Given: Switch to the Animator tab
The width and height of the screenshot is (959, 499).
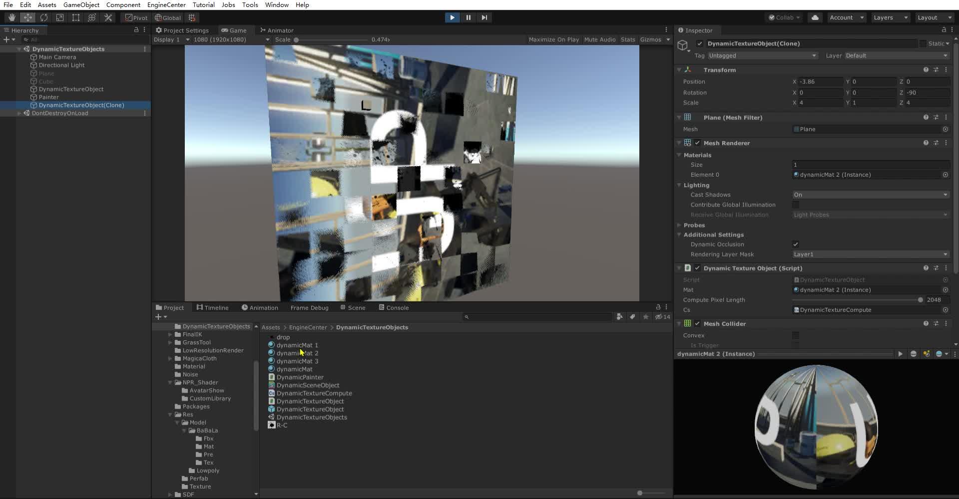Looking at the screenshot, I should tap(277, 30).
